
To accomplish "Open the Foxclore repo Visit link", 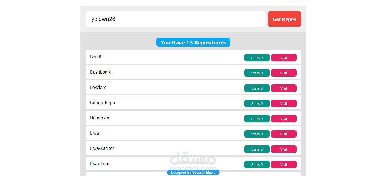I will [284, 88].
